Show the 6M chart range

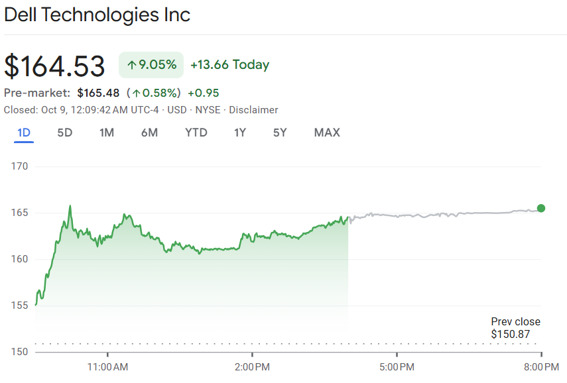point(149,133)
